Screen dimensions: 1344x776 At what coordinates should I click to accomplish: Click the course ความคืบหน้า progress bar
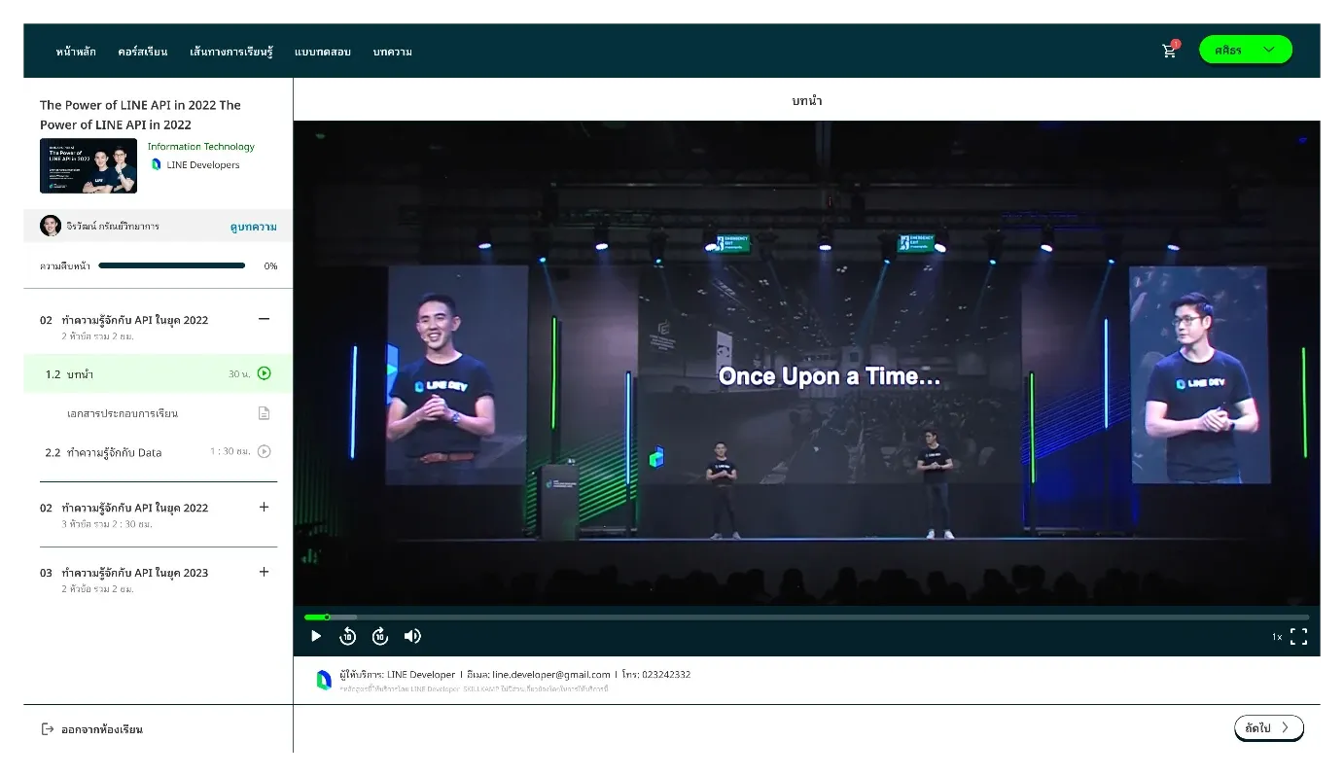172,265
